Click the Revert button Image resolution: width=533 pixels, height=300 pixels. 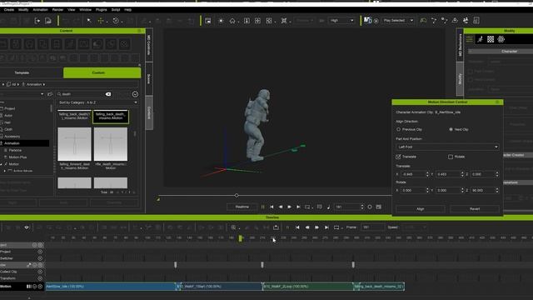(x=475, y=209)
